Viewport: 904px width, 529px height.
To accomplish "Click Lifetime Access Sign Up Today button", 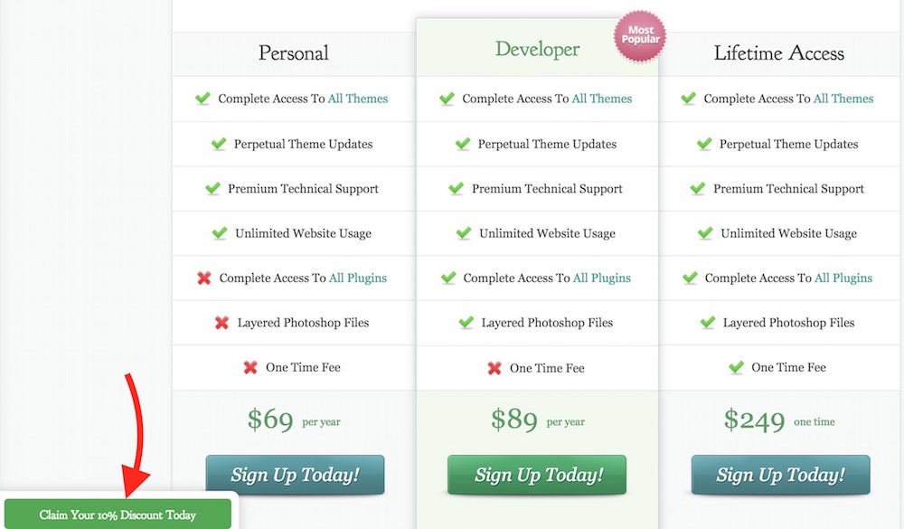I will (x=780, y=475).
